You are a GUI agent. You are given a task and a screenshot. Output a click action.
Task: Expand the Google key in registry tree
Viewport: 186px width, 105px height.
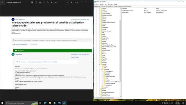coord(99,29)
